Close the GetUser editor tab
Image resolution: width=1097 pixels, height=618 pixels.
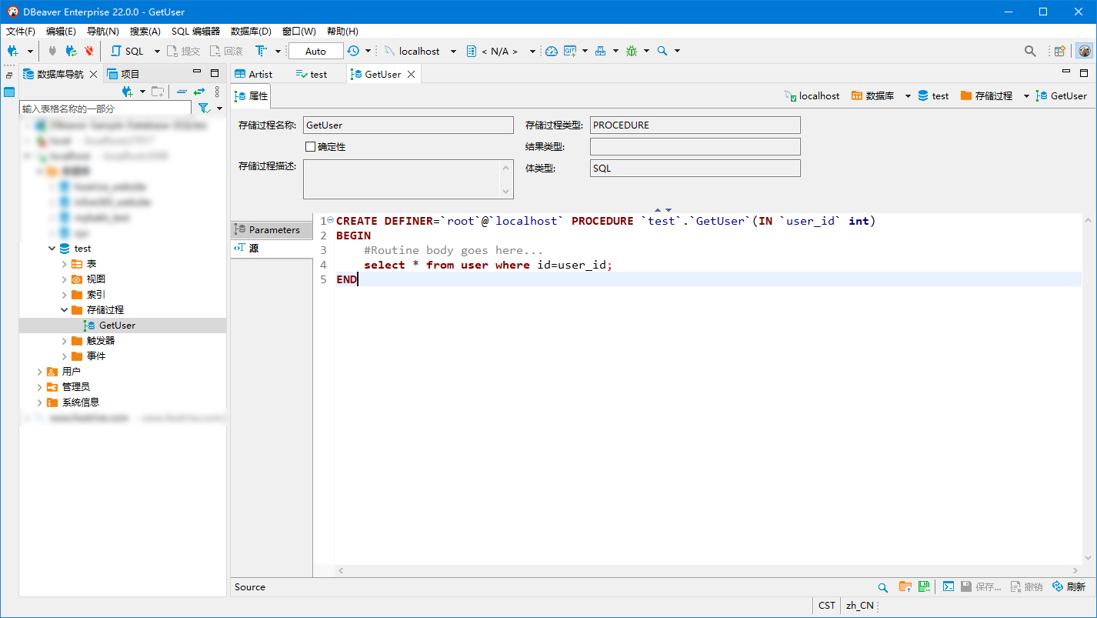pos(412,74)
